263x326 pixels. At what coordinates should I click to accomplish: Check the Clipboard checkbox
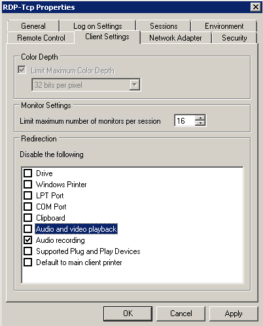(x=27, y=218)
